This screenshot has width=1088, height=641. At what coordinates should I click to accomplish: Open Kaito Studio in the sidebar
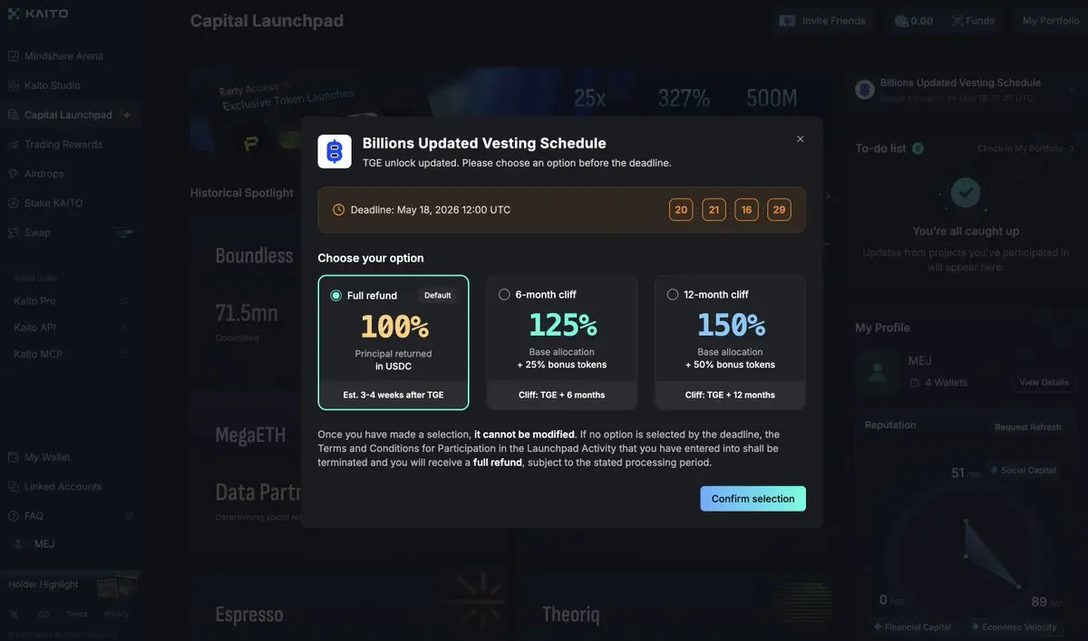[52, 85]
